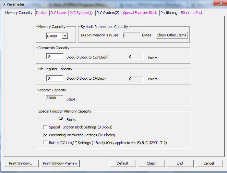
Task: Click the Built-in memory in use field
Action: coord(132,35)
